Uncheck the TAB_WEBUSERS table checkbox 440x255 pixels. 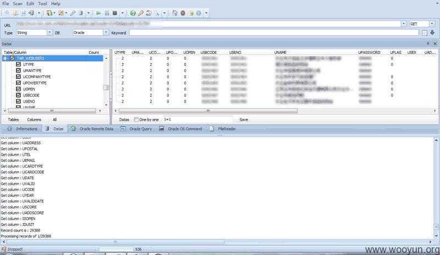coord(12,58)
